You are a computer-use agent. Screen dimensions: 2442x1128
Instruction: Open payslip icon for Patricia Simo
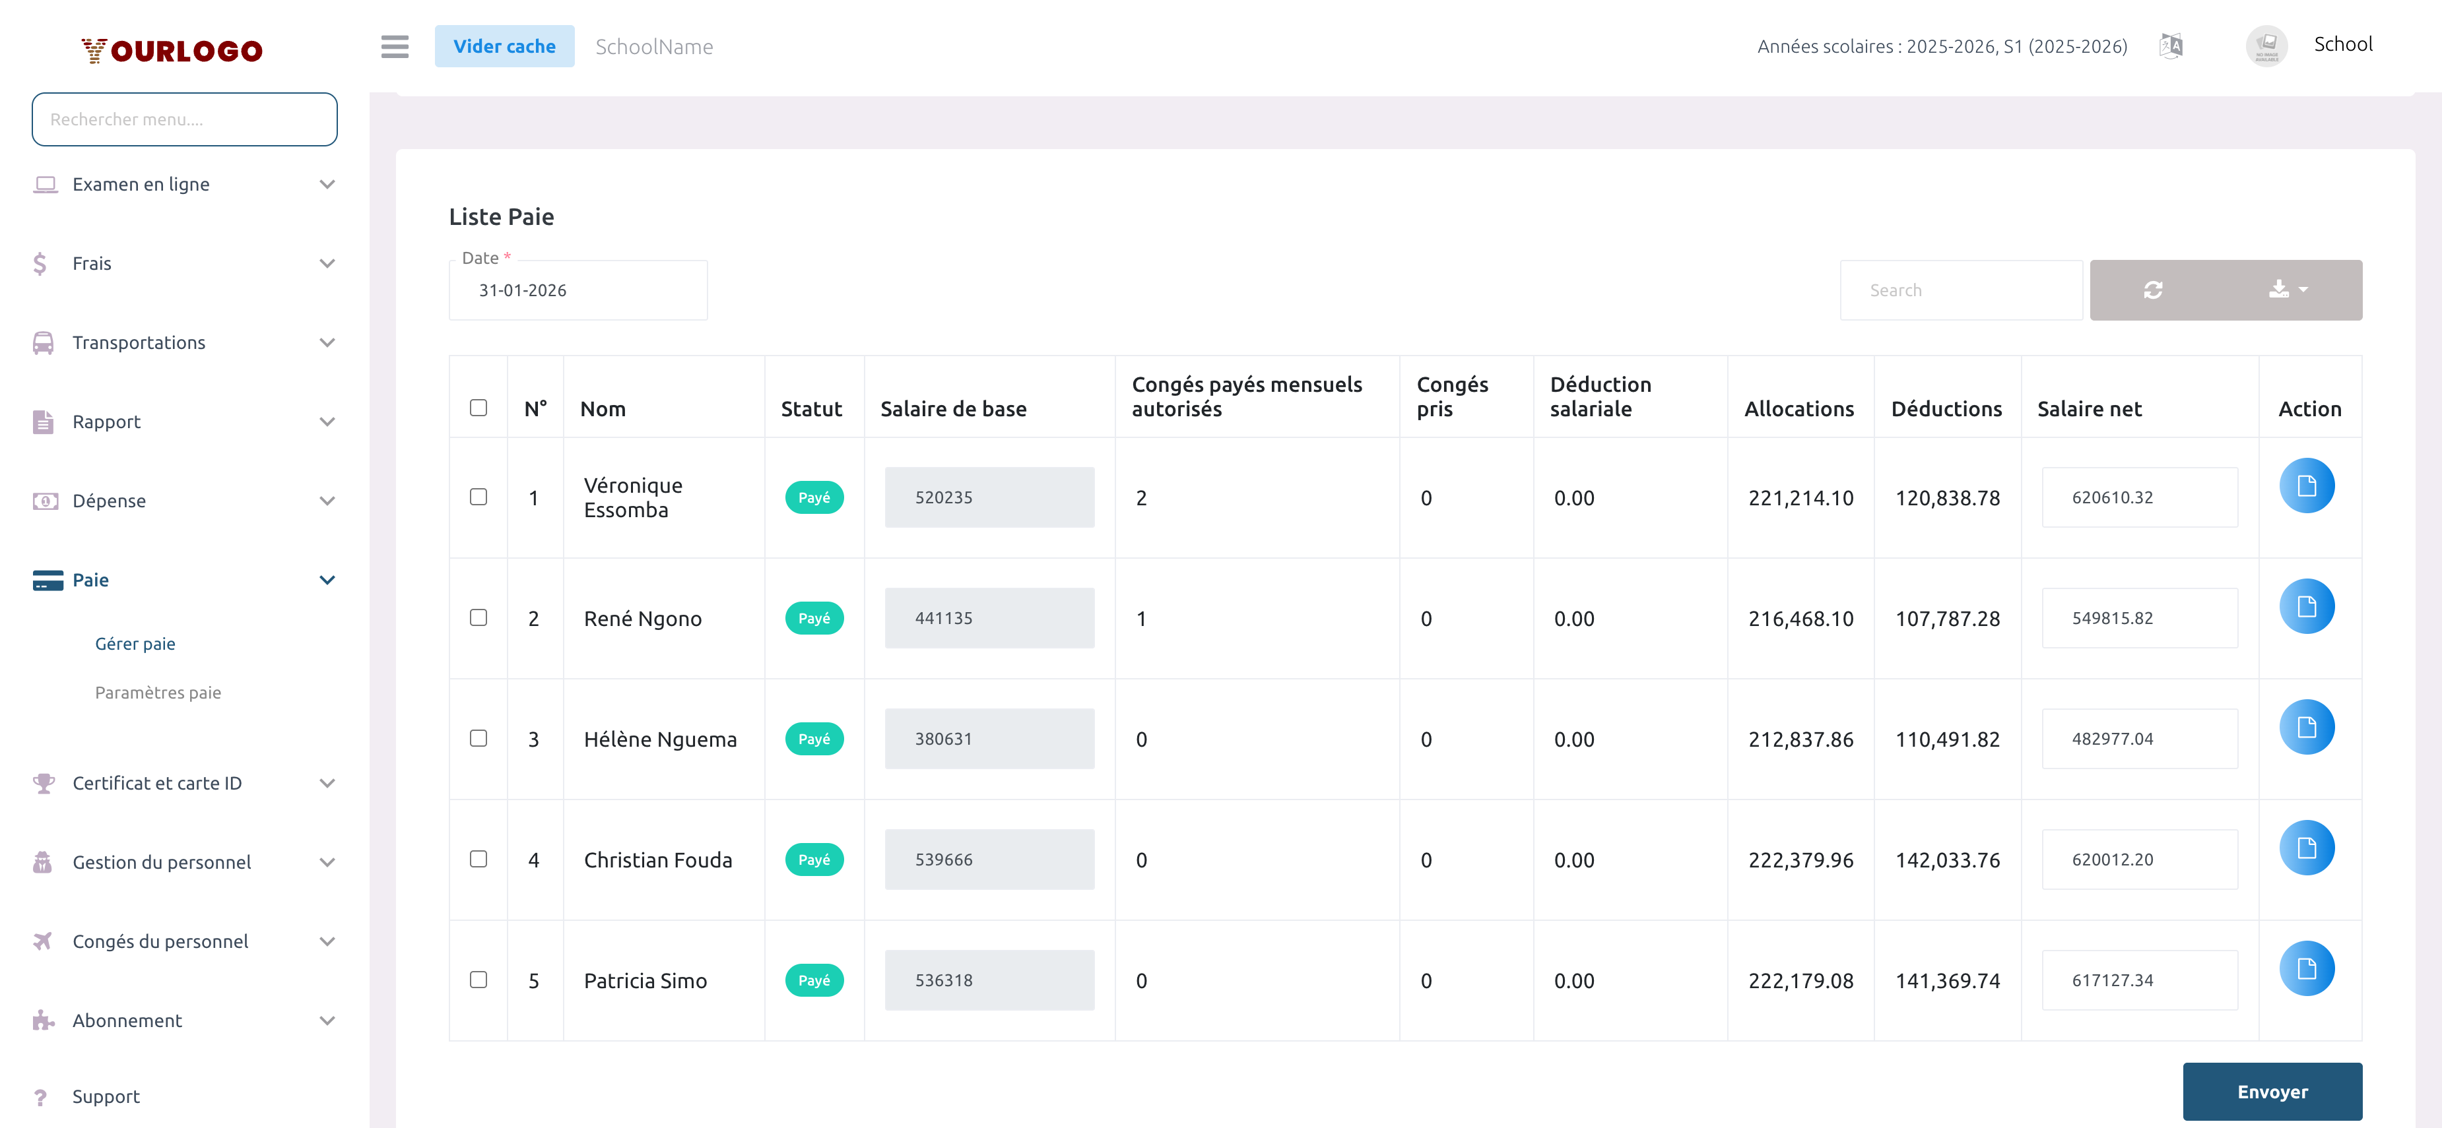(x=2305, y=969)
